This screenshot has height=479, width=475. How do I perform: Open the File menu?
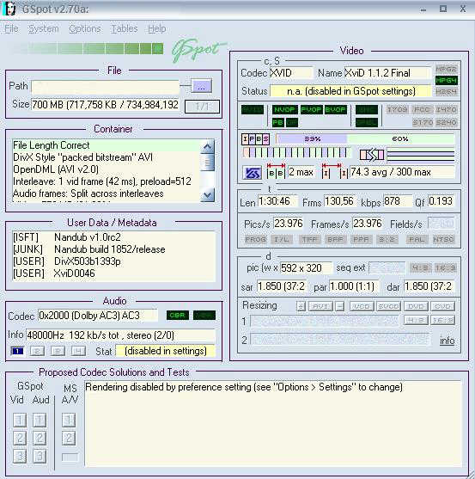pyautogui.click(x=11, y=28)
